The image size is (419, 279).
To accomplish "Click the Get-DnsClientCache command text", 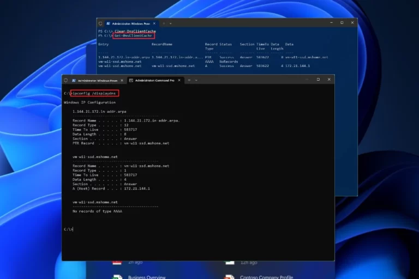I will point(133,35).
